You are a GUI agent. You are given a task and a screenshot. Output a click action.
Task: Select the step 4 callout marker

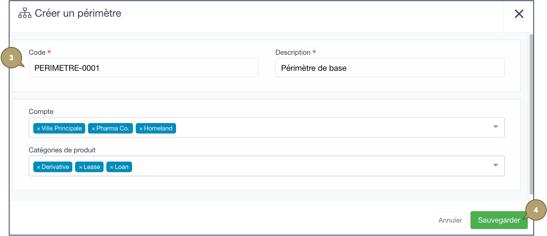tap(535, 210)
